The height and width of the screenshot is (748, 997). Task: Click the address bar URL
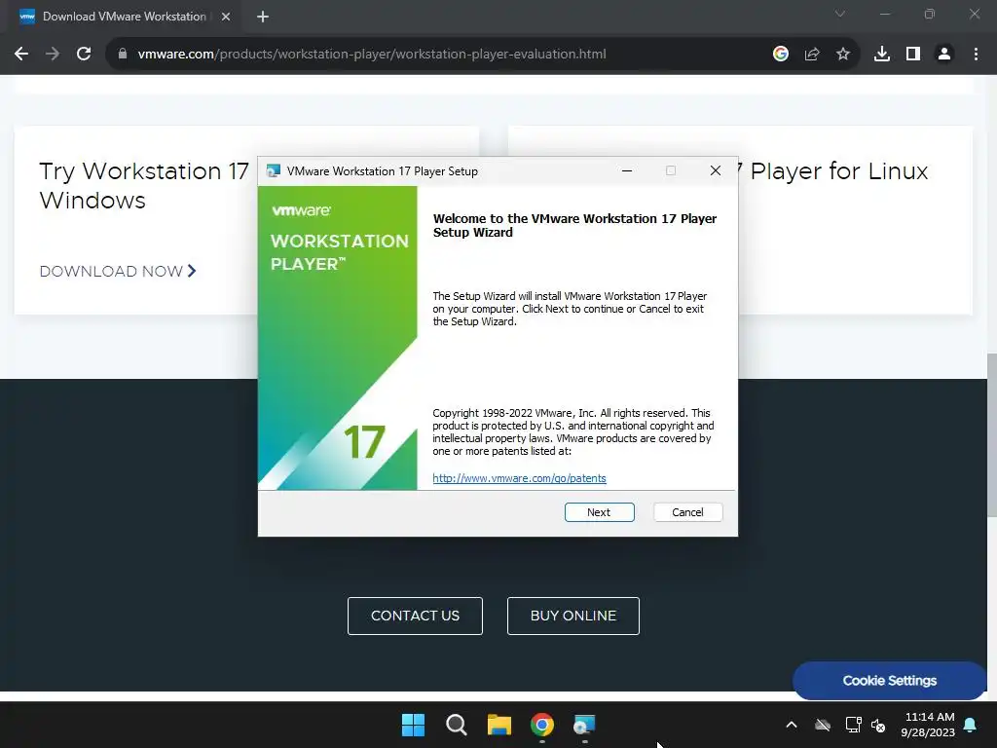tap(372, 55)
